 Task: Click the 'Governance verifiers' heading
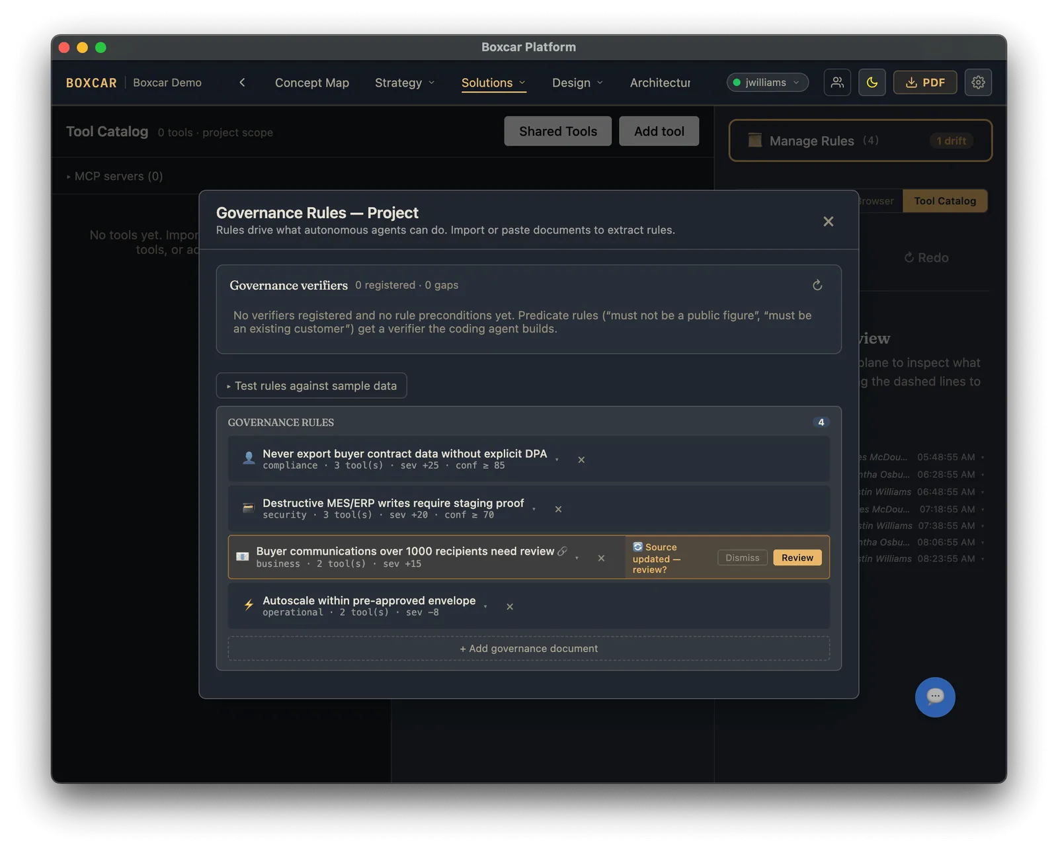[x=288, y=285]
